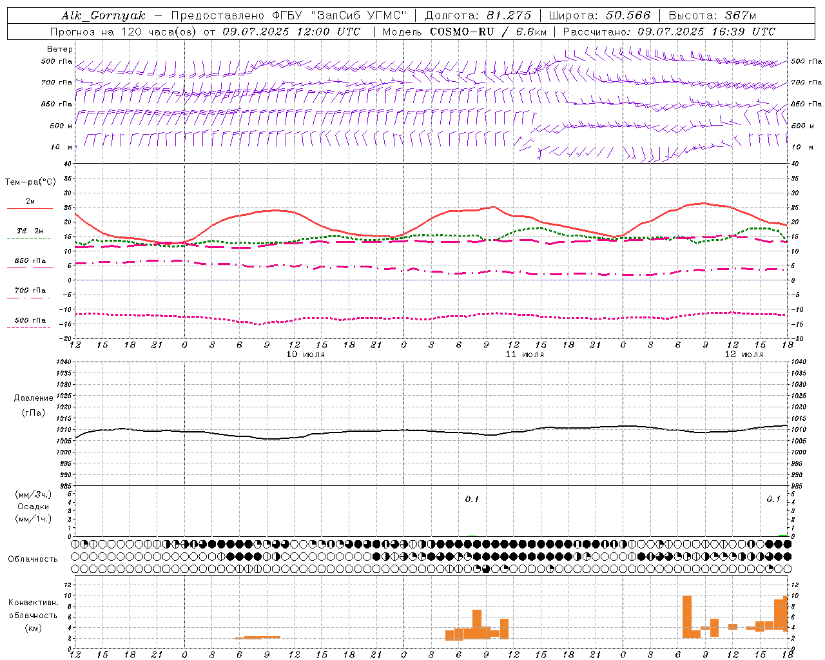Click the '500 м' wind level label on left

pyautogui.click(x=61, y=126)
